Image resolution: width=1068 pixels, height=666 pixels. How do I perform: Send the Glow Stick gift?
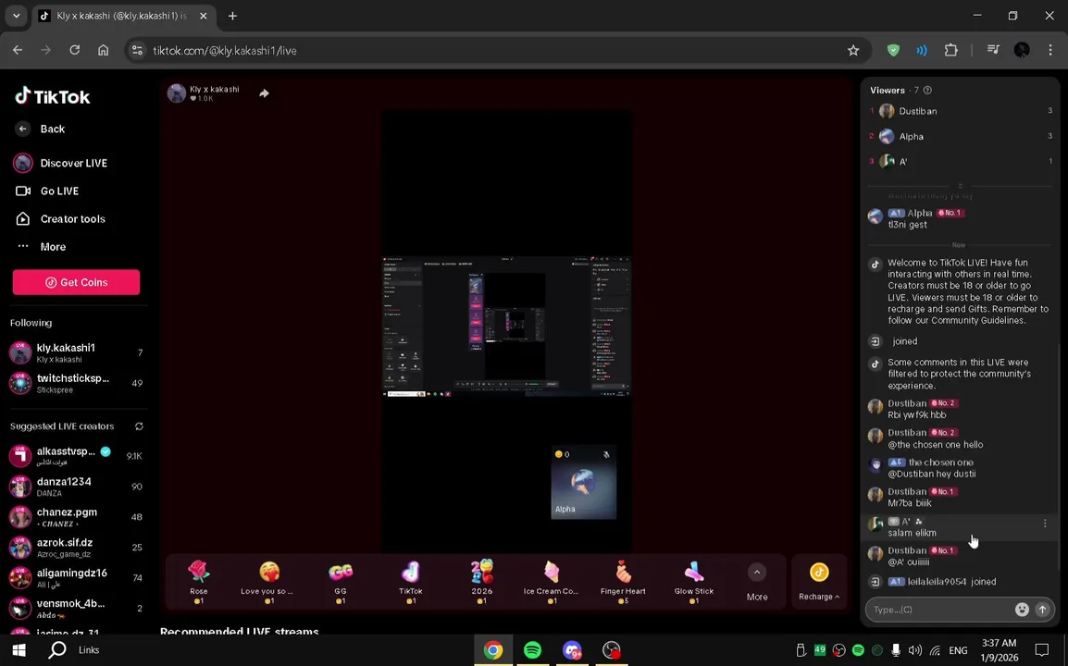click(x=694, y=581)
